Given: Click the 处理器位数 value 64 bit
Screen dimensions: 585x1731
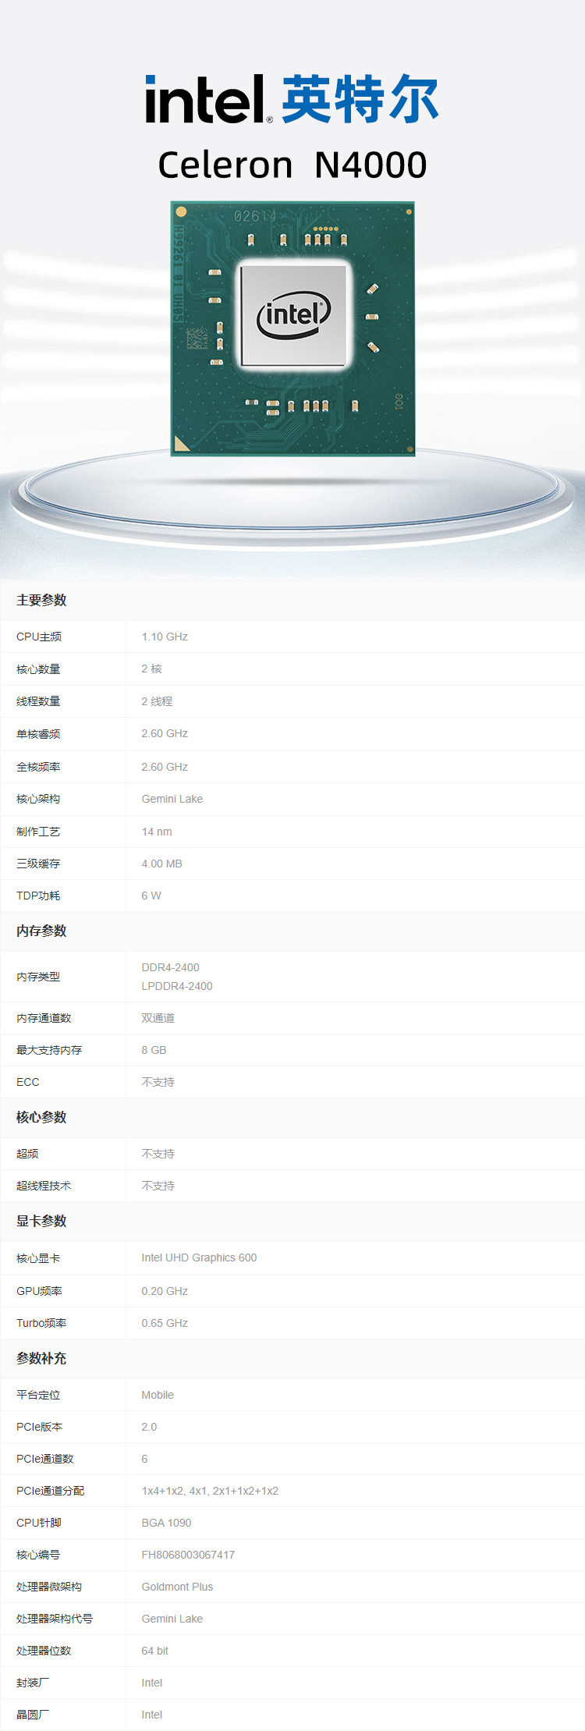Looking at the screenshot, I should pos(154,1651).
